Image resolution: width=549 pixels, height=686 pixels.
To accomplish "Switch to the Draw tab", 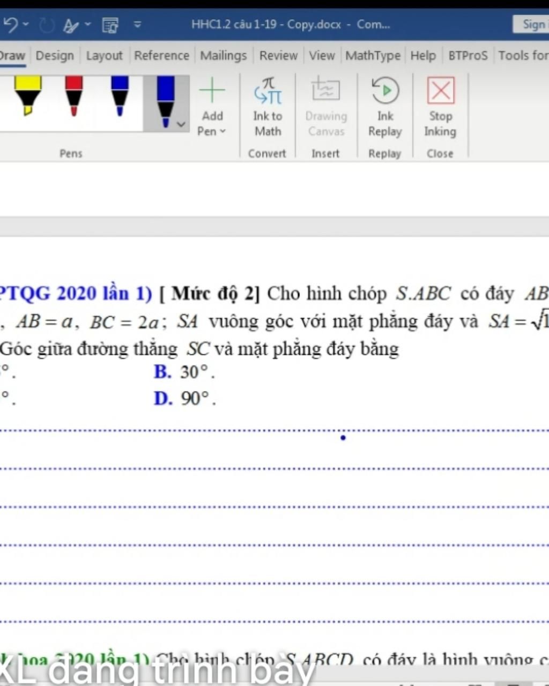I will tap(12, 56).
